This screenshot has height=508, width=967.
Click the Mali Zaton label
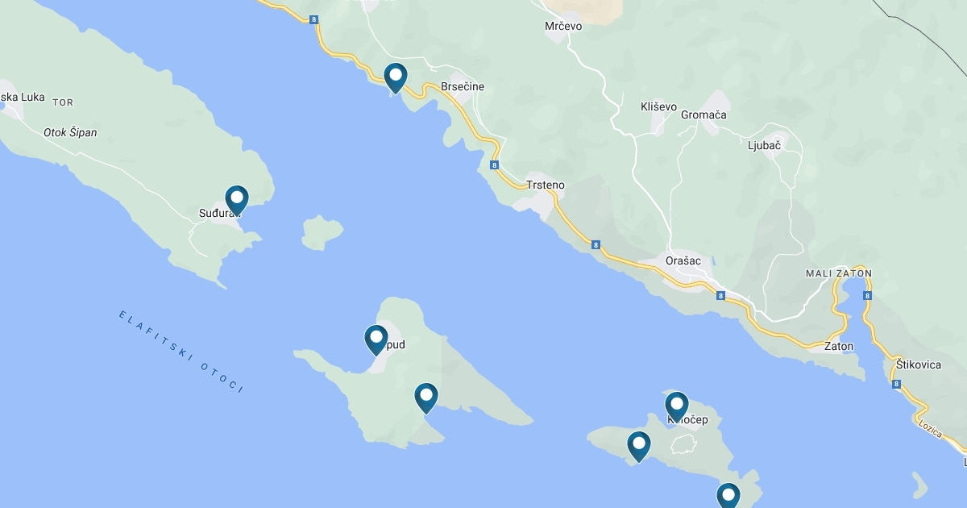pyautogui.click(x=839, y=273)
